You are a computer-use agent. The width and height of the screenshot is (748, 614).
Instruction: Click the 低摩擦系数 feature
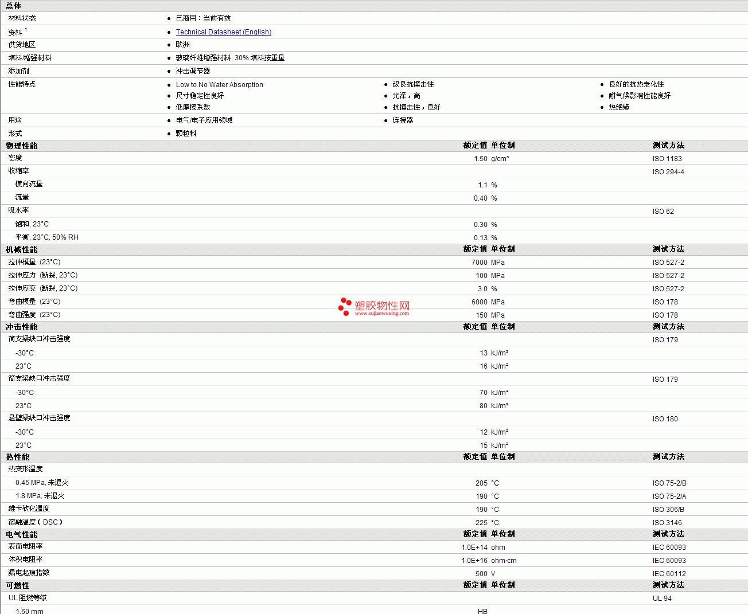pos(193,107)
